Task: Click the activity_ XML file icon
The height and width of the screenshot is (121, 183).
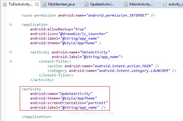Action: tap(165, 4)
